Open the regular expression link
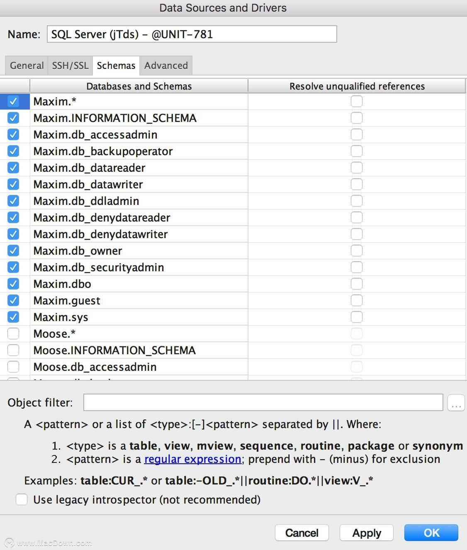The height and width of the screenshot is (550, 467). point(192,459)
